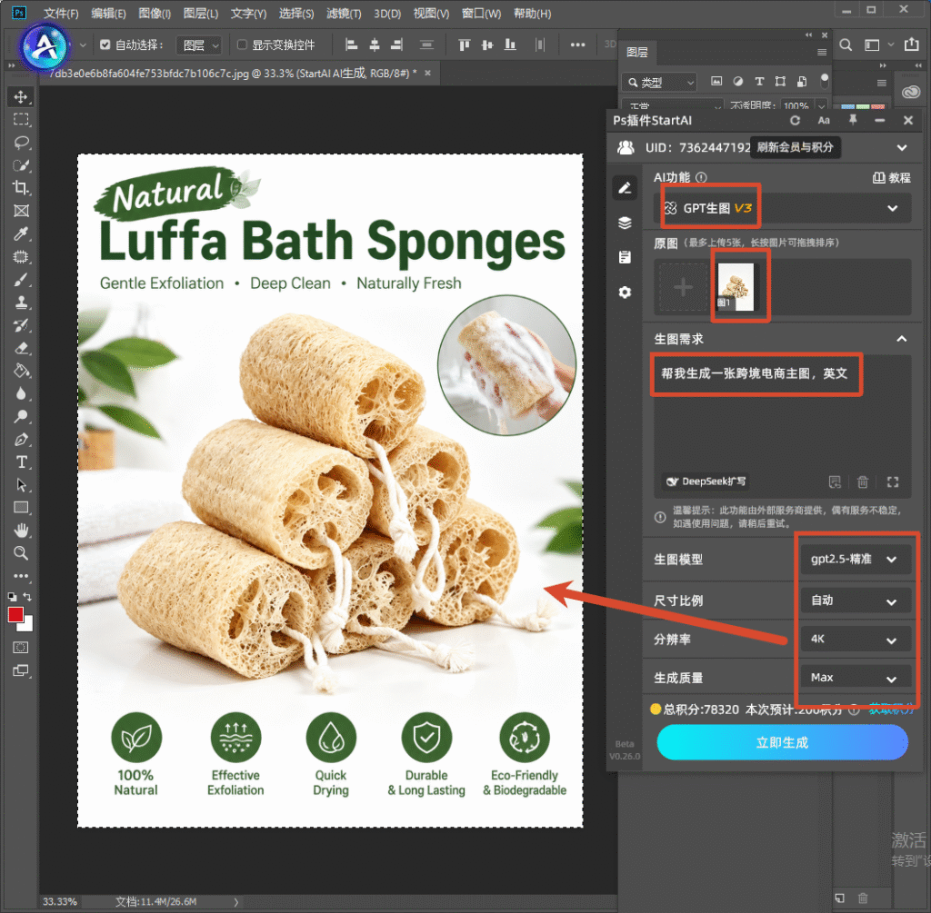Toggle shape layer filter in Layers panel
The image size is (931, 913).
coord(781,81)
